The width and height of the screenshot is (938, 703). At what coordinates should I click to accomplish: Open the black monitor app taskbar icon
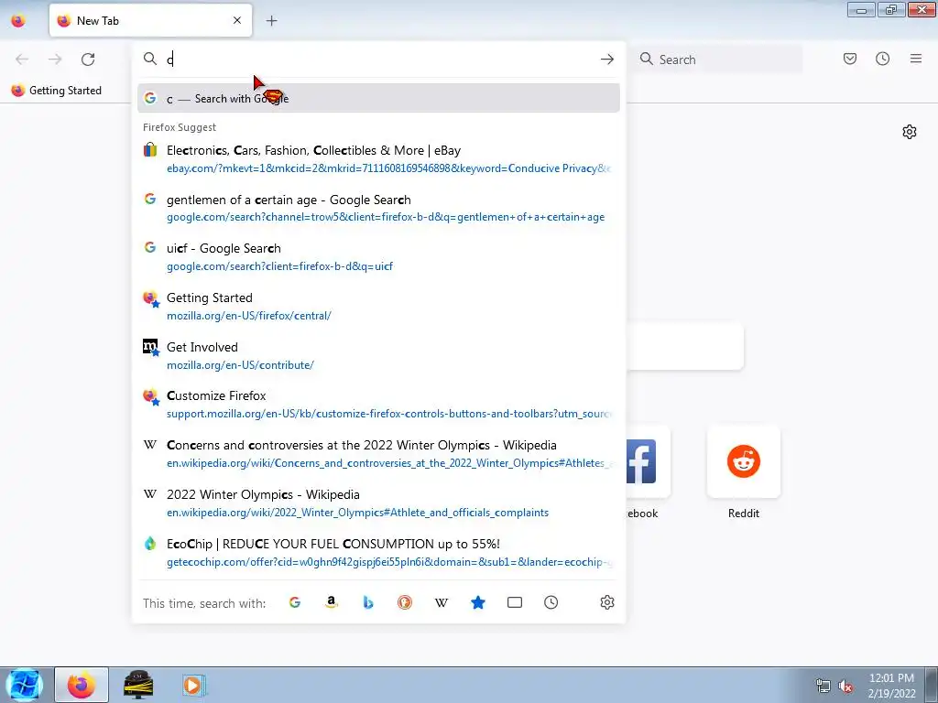coord(138,685)
